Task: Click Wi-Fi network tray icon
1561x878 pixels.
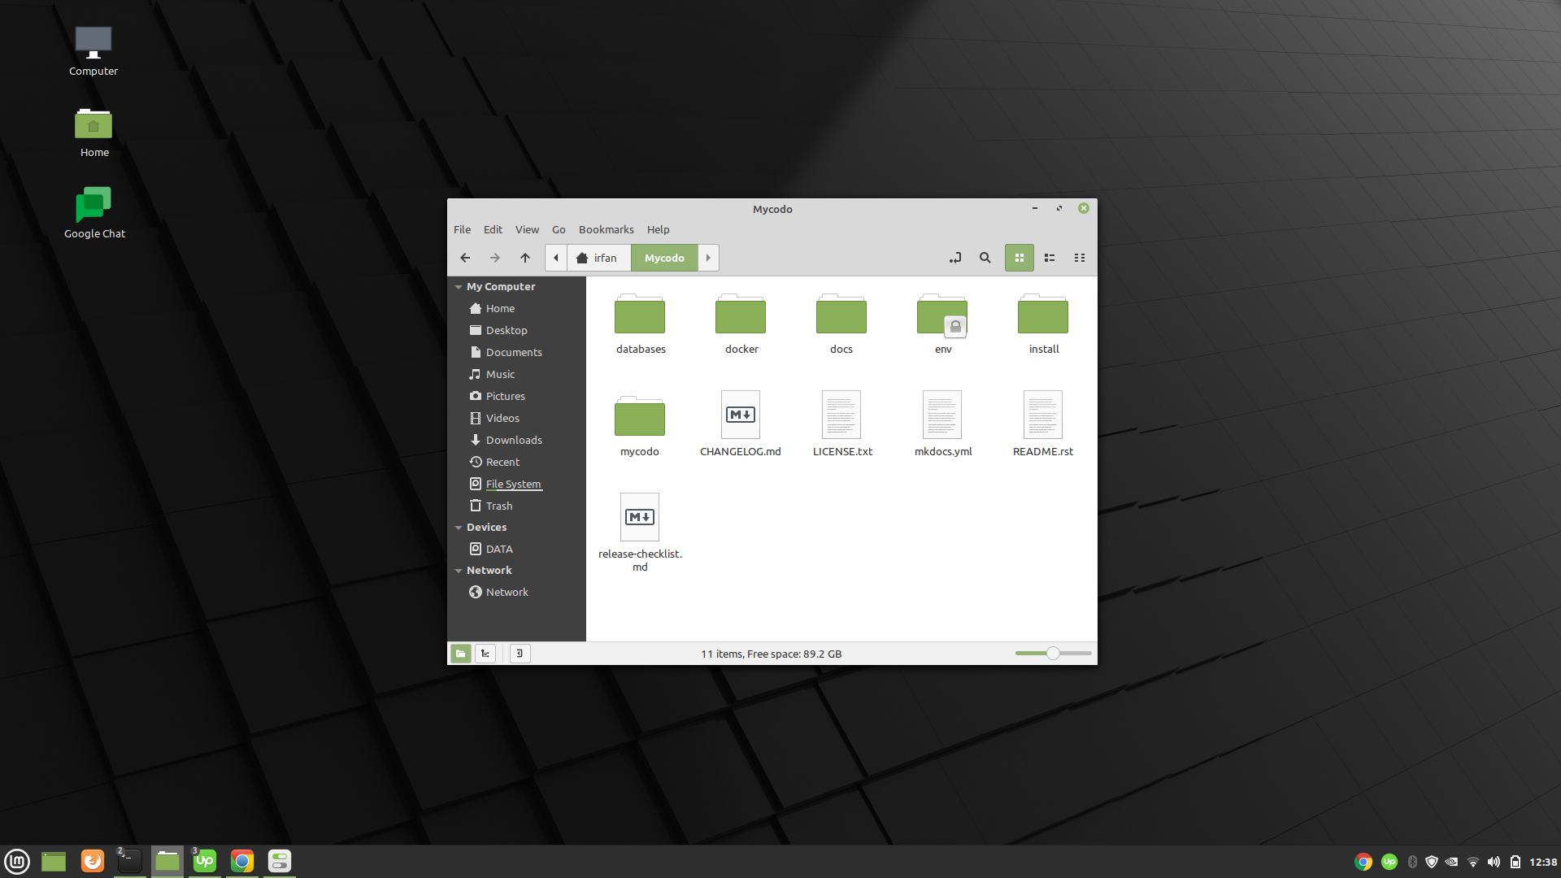Action: (x=1472, y=862)
